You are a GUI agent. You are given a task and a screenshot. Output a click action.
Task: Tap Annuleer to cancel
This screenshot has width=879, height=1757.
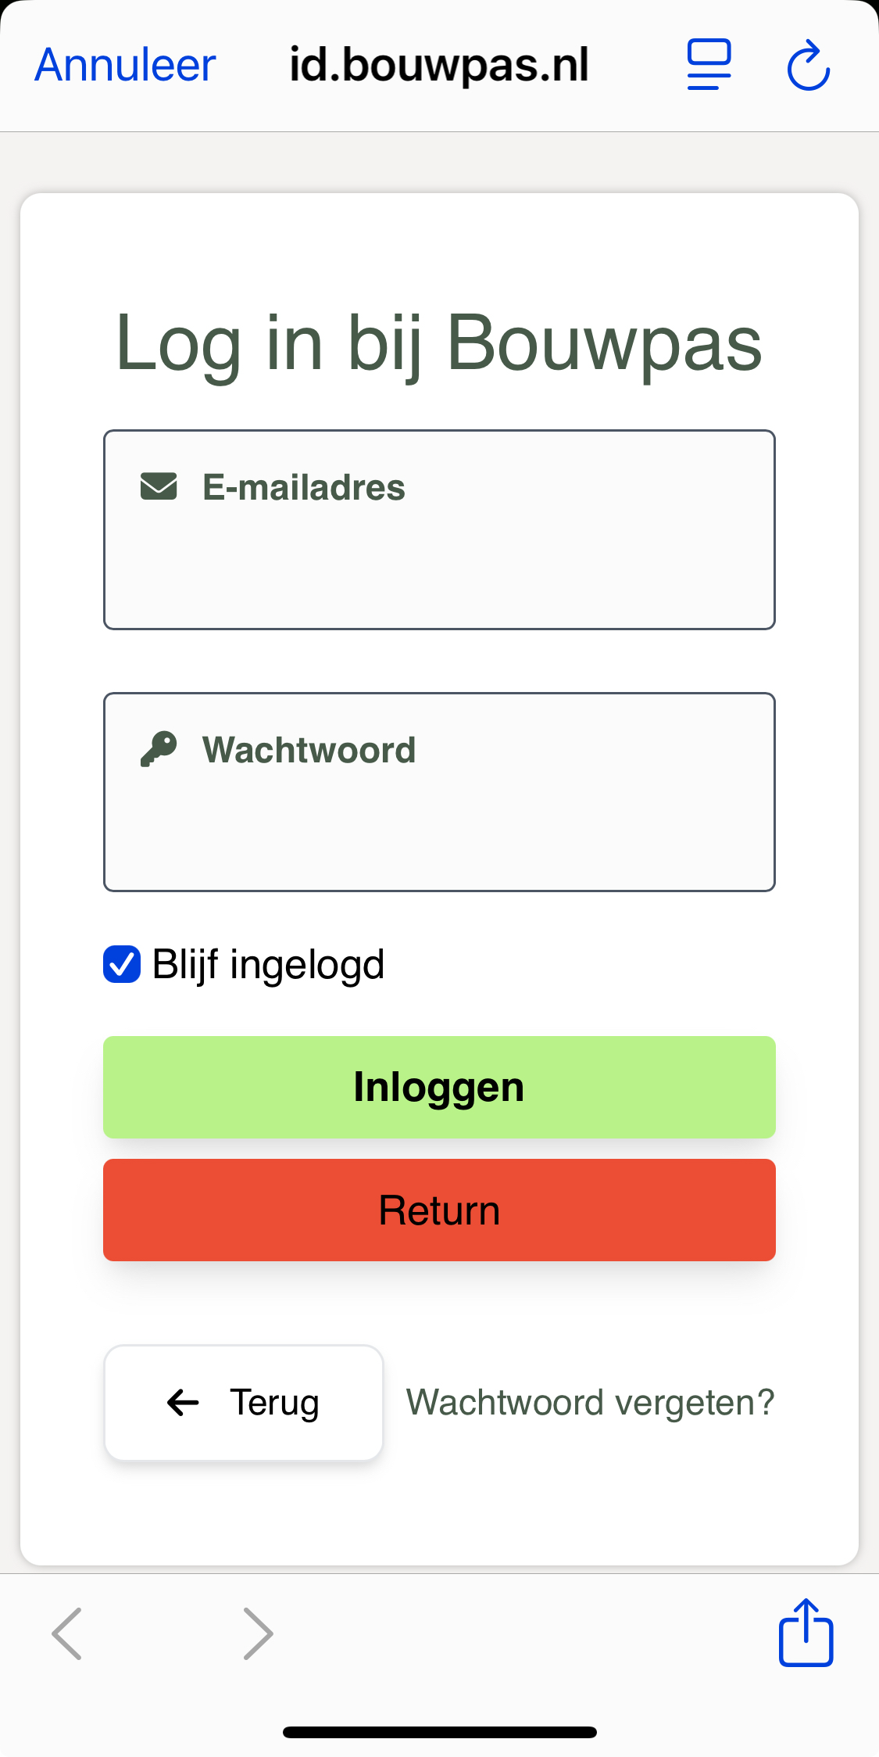click(x=125, y=65)
